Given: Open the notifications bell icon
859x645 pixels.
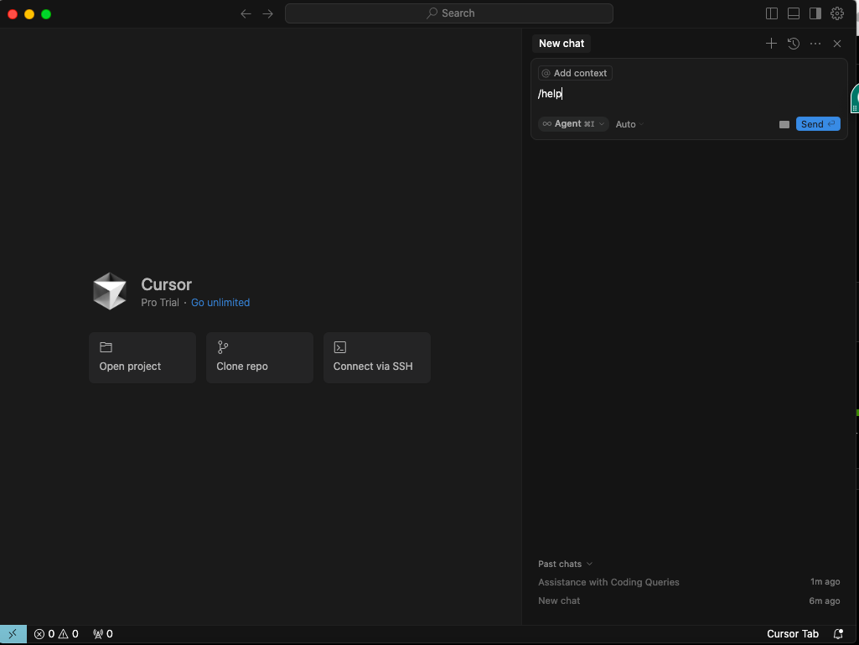Looking at the screenshot, I should (x=838, y=634).
